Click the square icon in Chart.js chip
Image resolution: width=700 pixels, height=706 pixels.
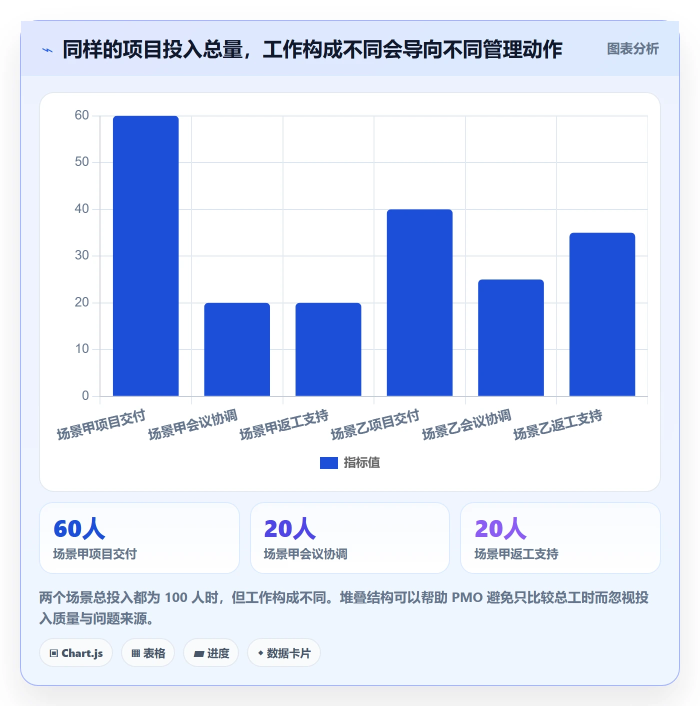tap(54, 653)
